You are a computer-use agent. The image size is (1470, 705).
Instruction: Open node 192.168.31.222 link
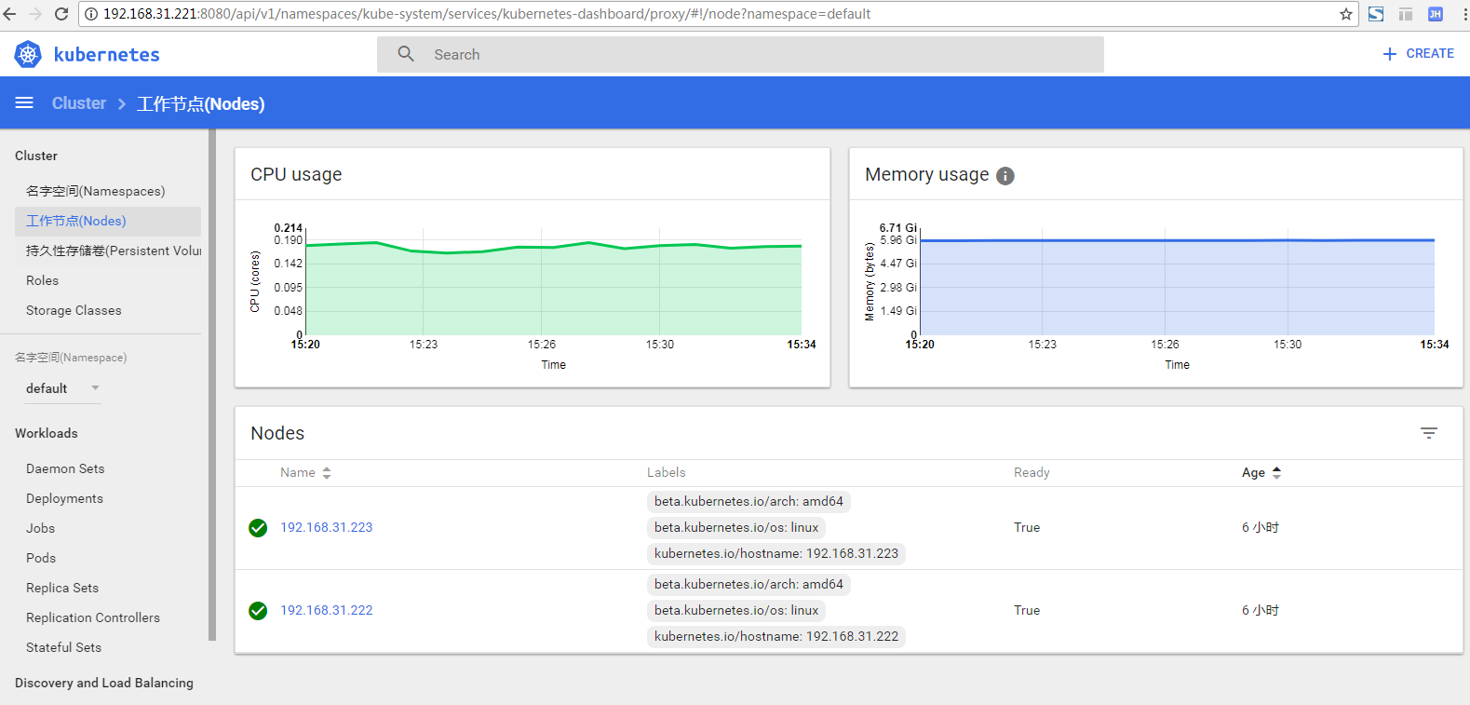point(327,610)
